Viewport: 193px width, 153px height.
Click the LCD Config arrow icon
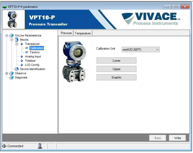(x=22, y=65)
